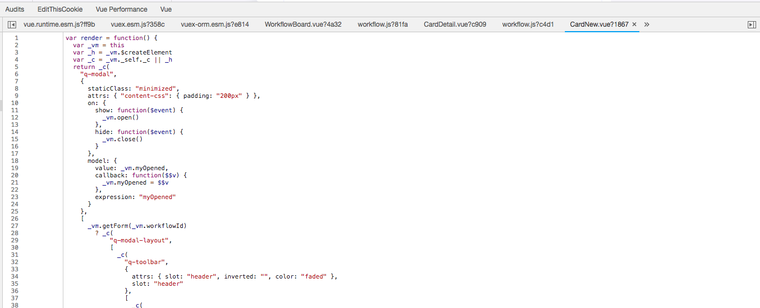
Task: Toggle the debugger sidebar icon at right
Action: pos(752,24)
